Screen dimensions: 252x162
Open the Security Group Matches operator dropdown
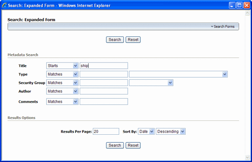coord(62,83)
